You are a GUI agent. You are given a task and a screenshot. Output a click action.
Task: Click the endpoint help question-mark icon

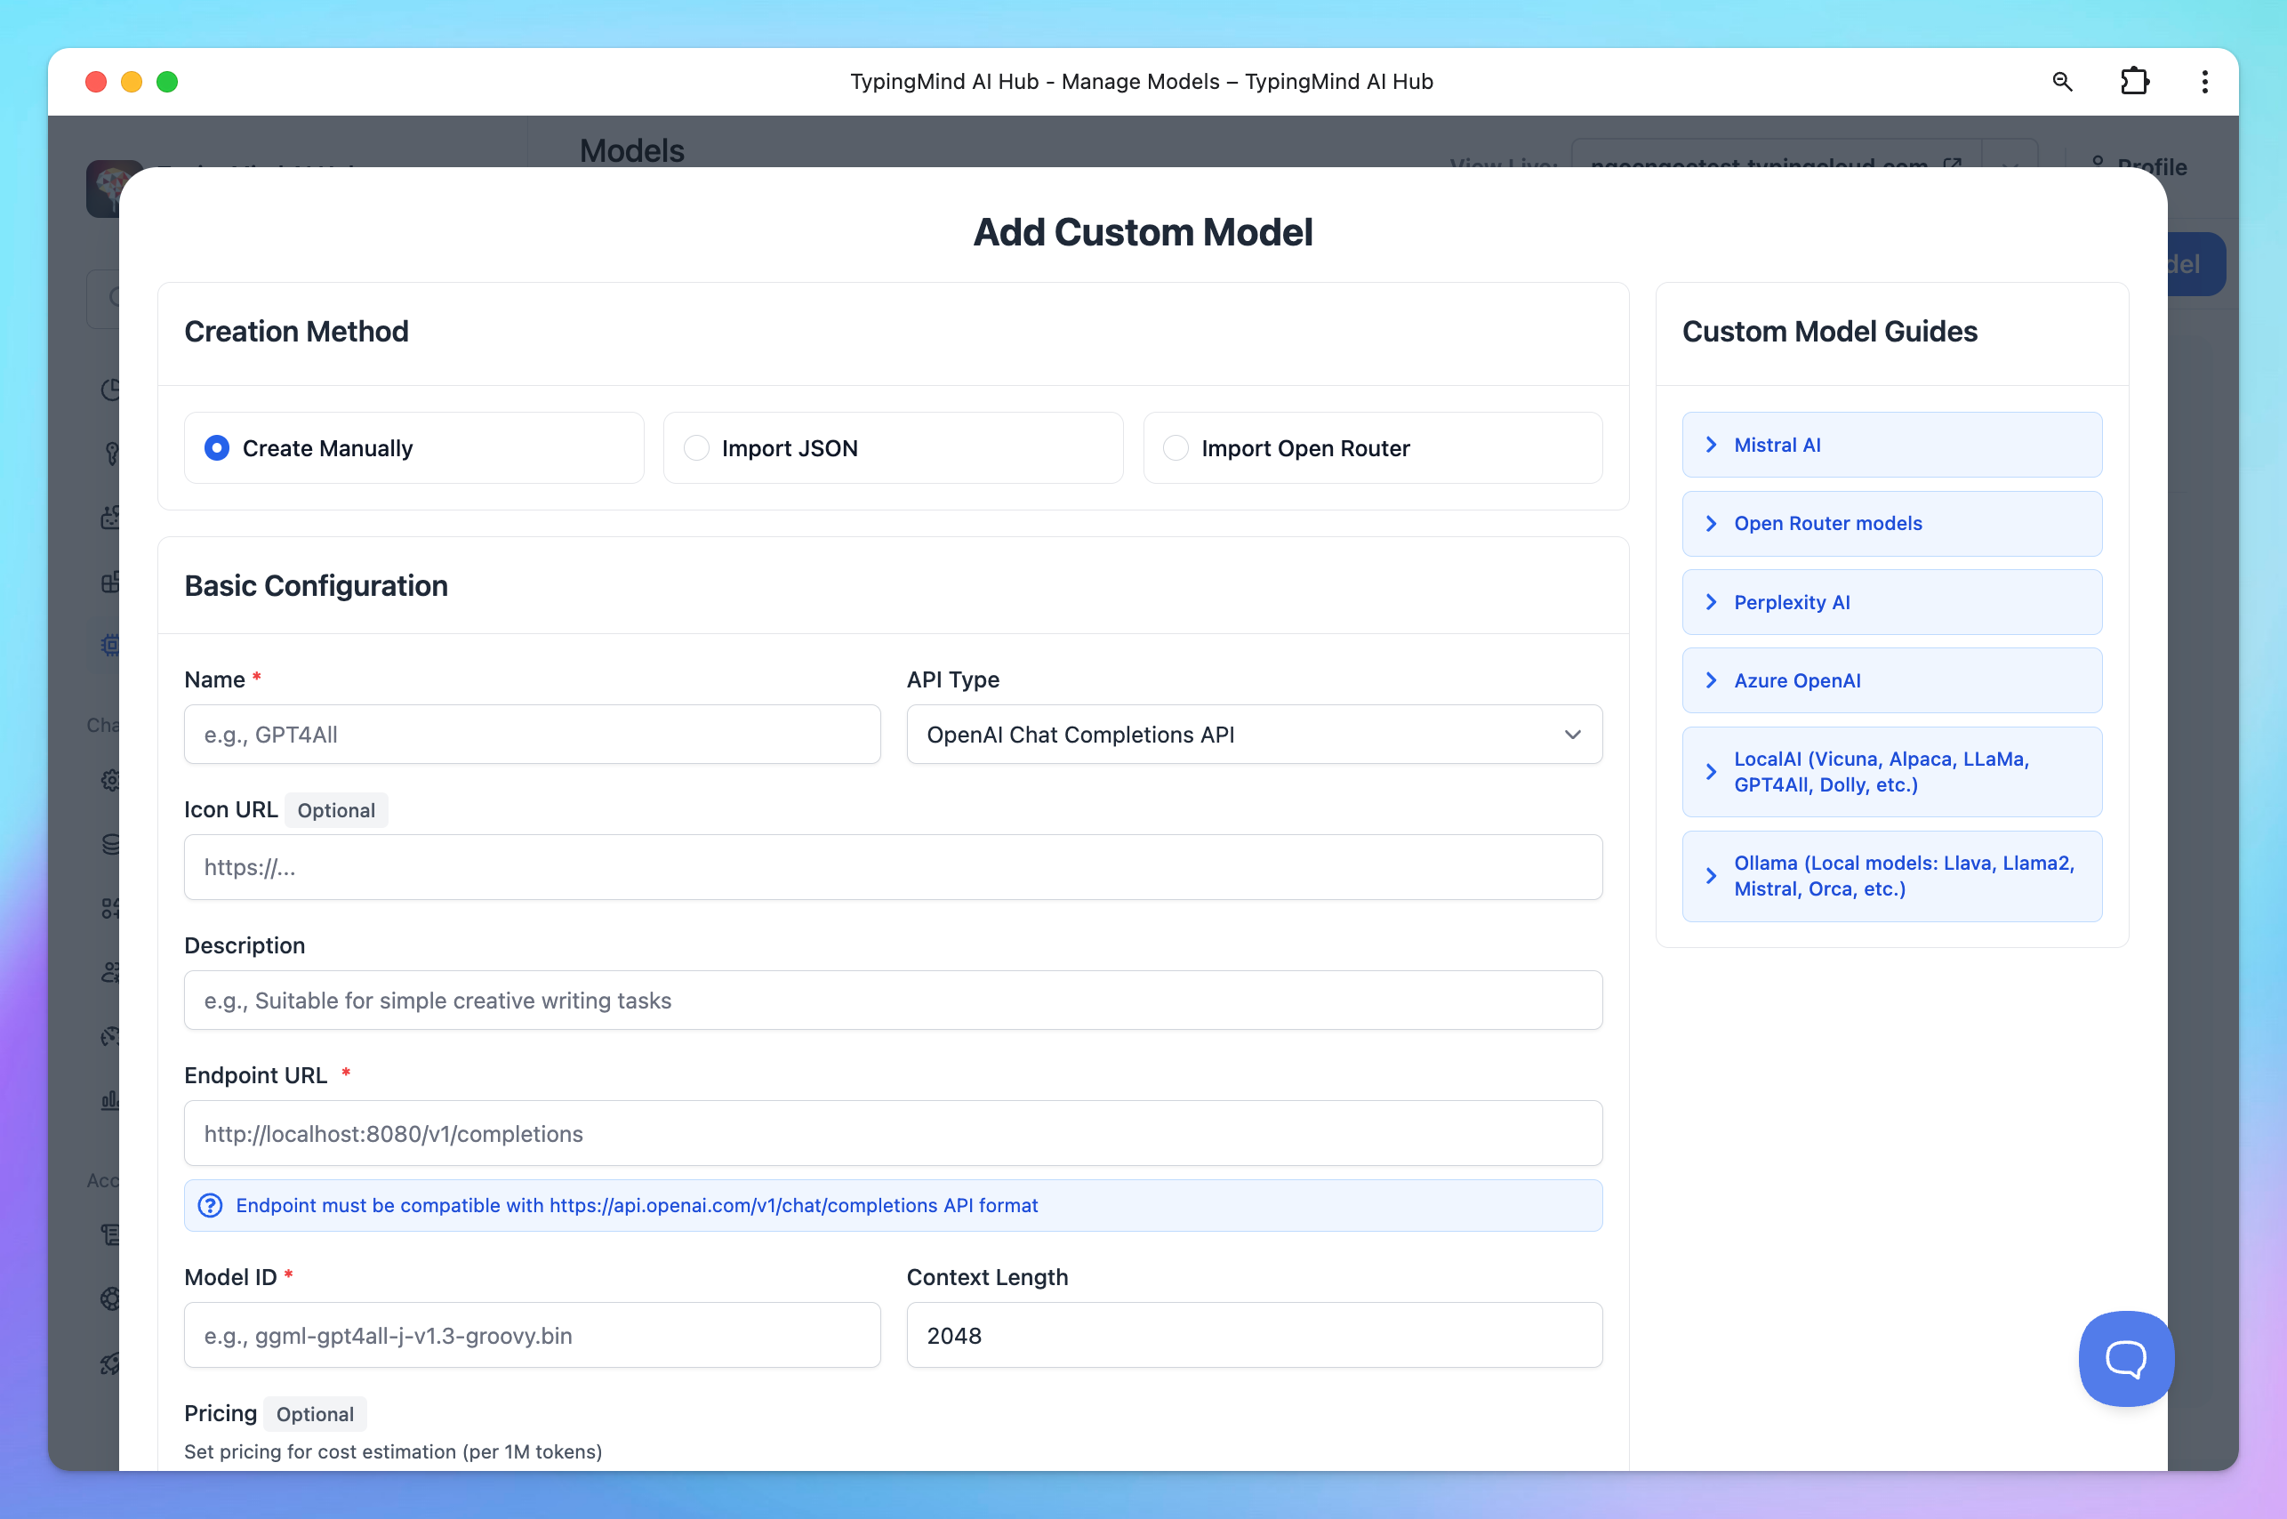click(210, 1205)
